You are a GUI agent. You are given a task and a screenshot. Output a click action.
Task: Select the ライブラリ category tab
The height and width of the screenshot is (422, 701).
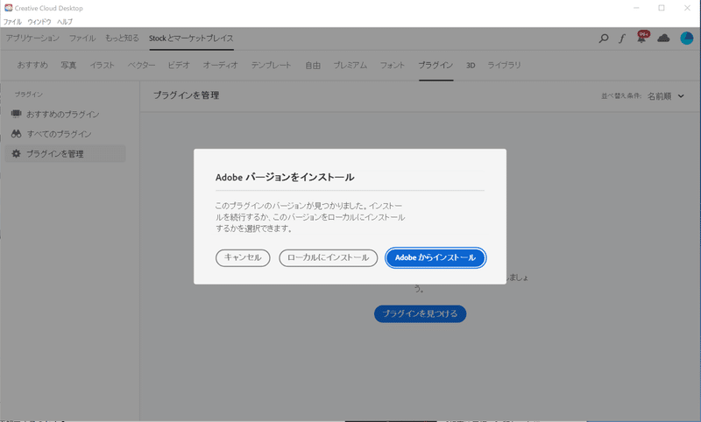click(504, 65)
